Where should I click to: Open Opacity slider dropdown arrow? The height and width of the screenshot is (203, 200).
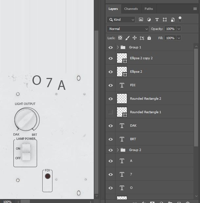click(179, 29)
